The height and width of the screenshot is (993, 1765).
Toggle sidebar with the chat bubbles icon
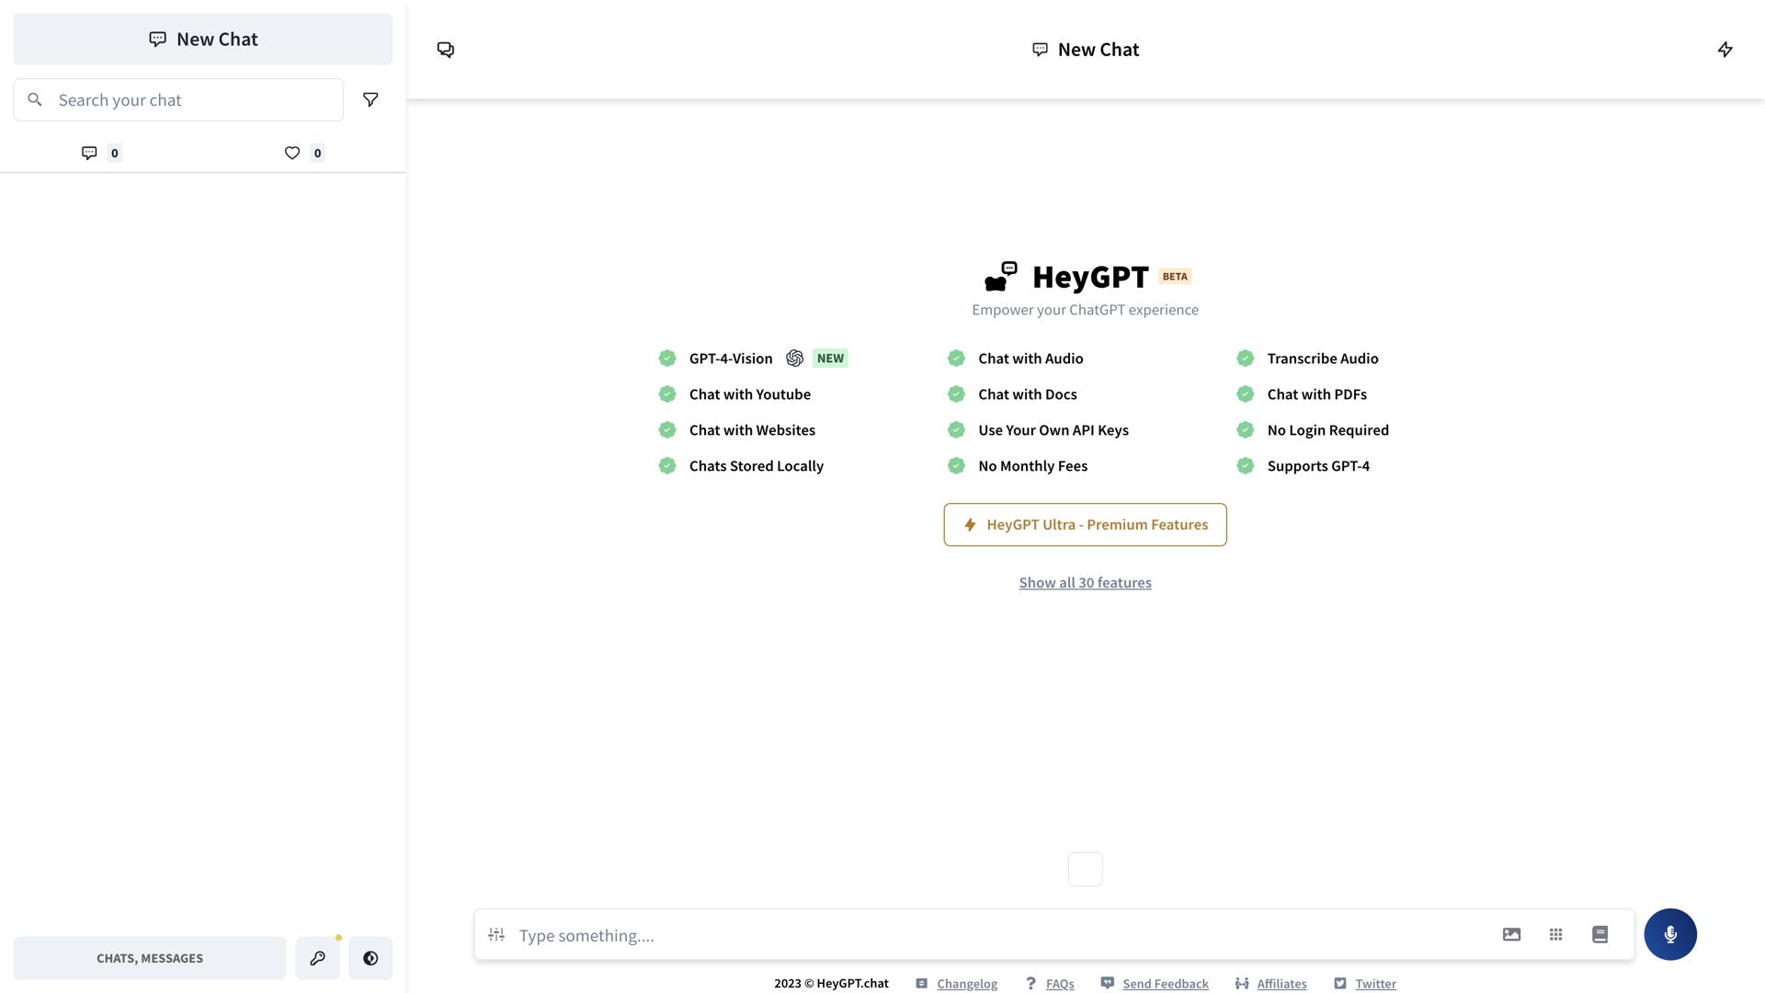pyautogui.click(x=446, y=50)
